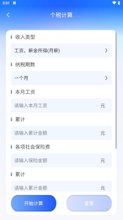This screenshot has height=220, width=123.
Task: Select the 累计 amount field below 各项社会保险费
Action: tap(61, 186)
